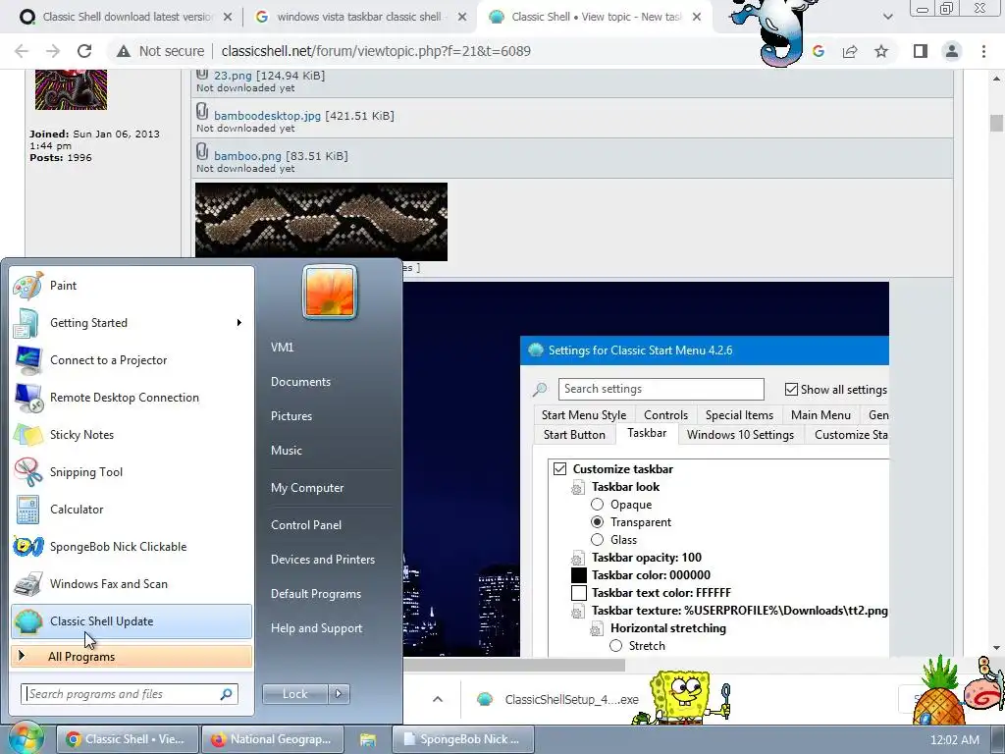Click the Lock button
This screenshot has height=754, width=1005.
[294, 694]
